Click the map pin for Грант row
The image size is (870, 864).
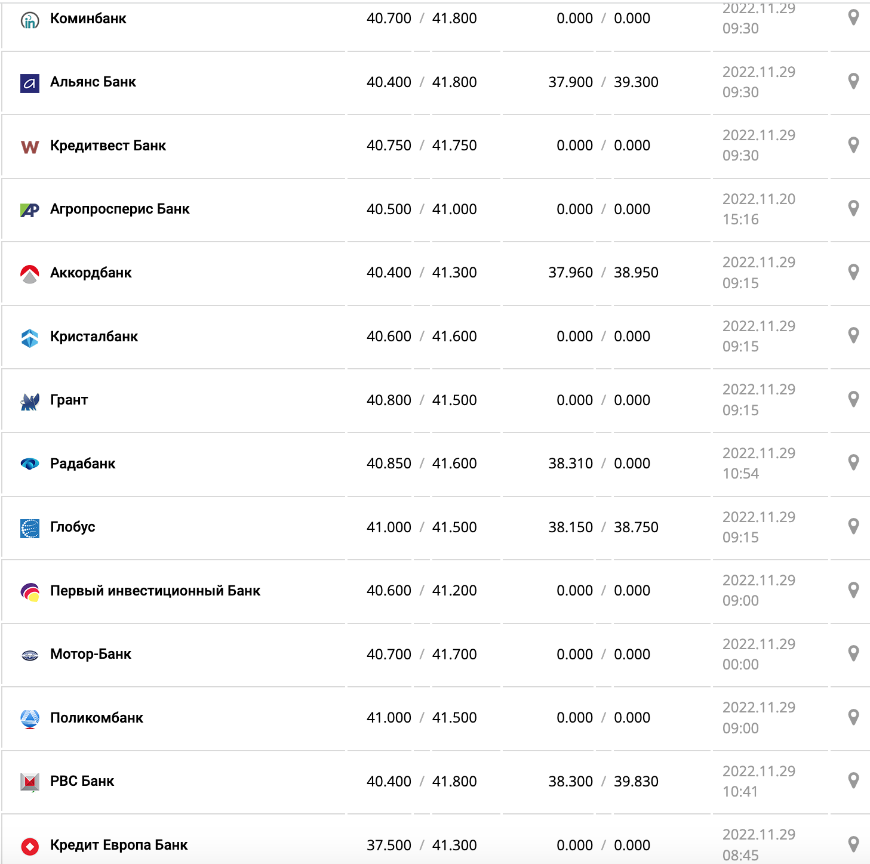(x=853, y=399)
